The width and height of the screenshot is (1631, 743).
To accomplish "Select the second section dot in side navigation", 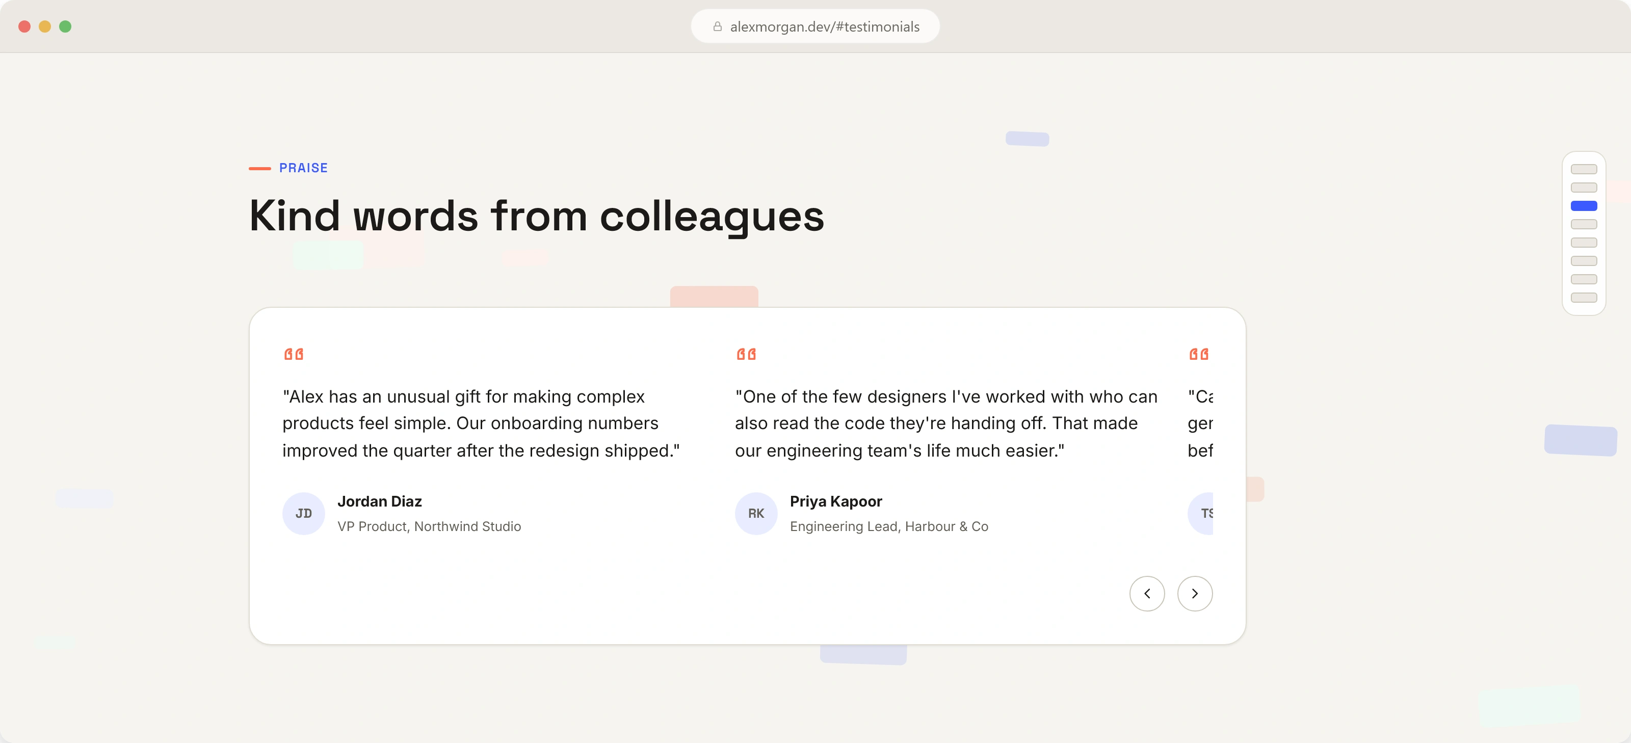I will tap(1584, 188).
